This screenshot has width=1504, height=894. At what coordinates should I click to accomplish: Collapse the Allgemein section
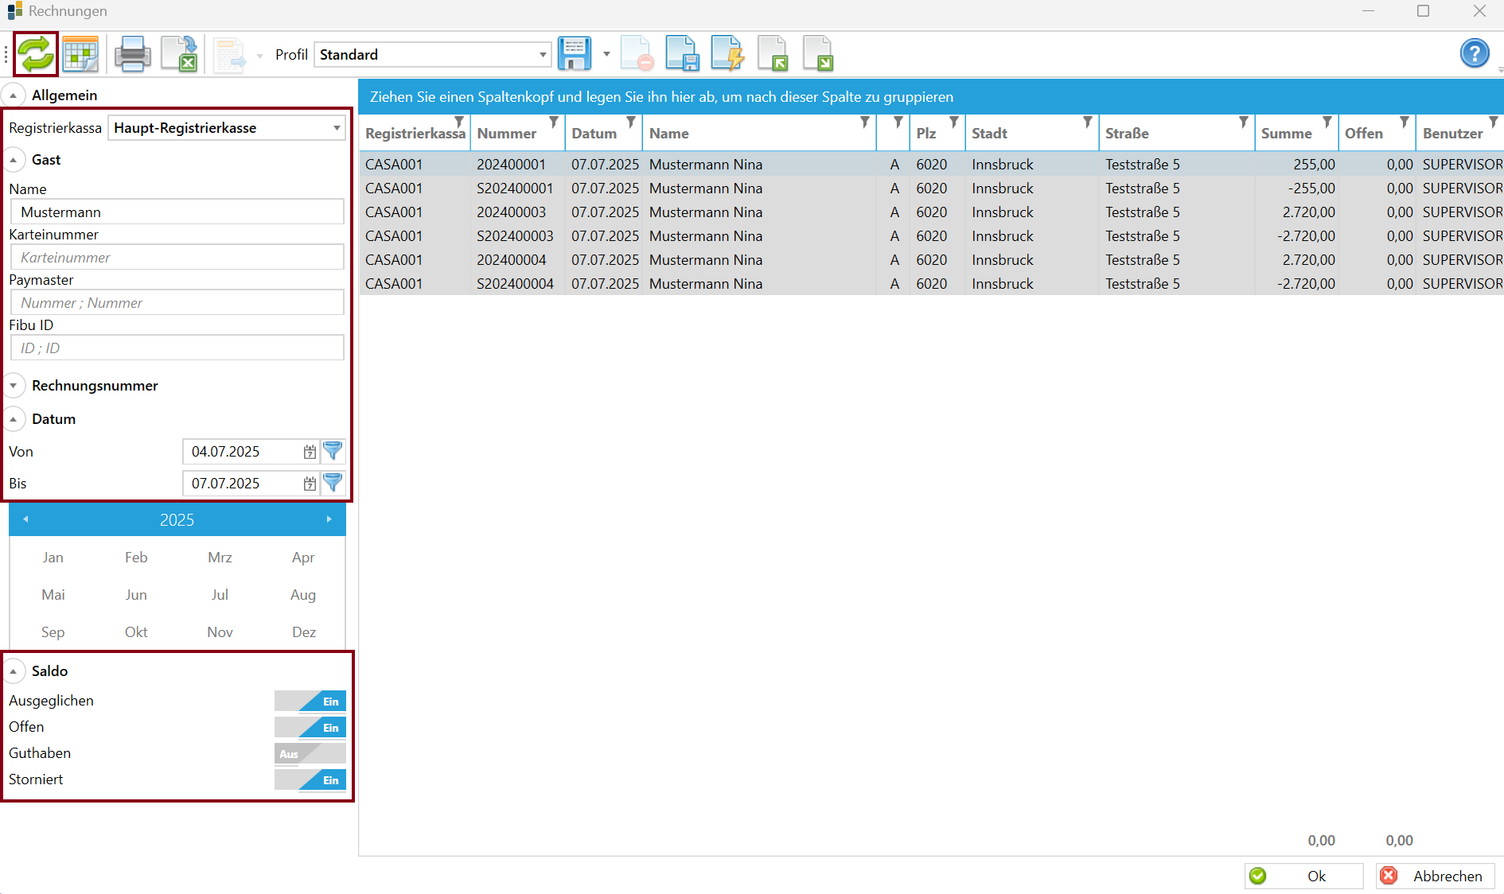click(13, 95)
